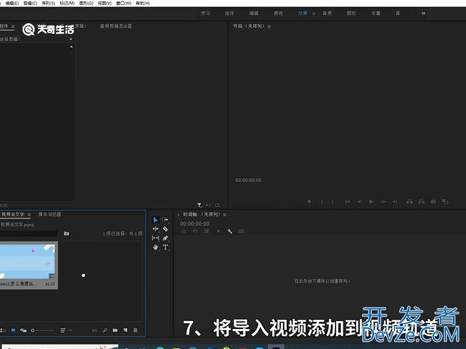The width and height of the screenshot is (466, 349).
Task: Click Find magnifier in project panel
Action: pos(105,330)
